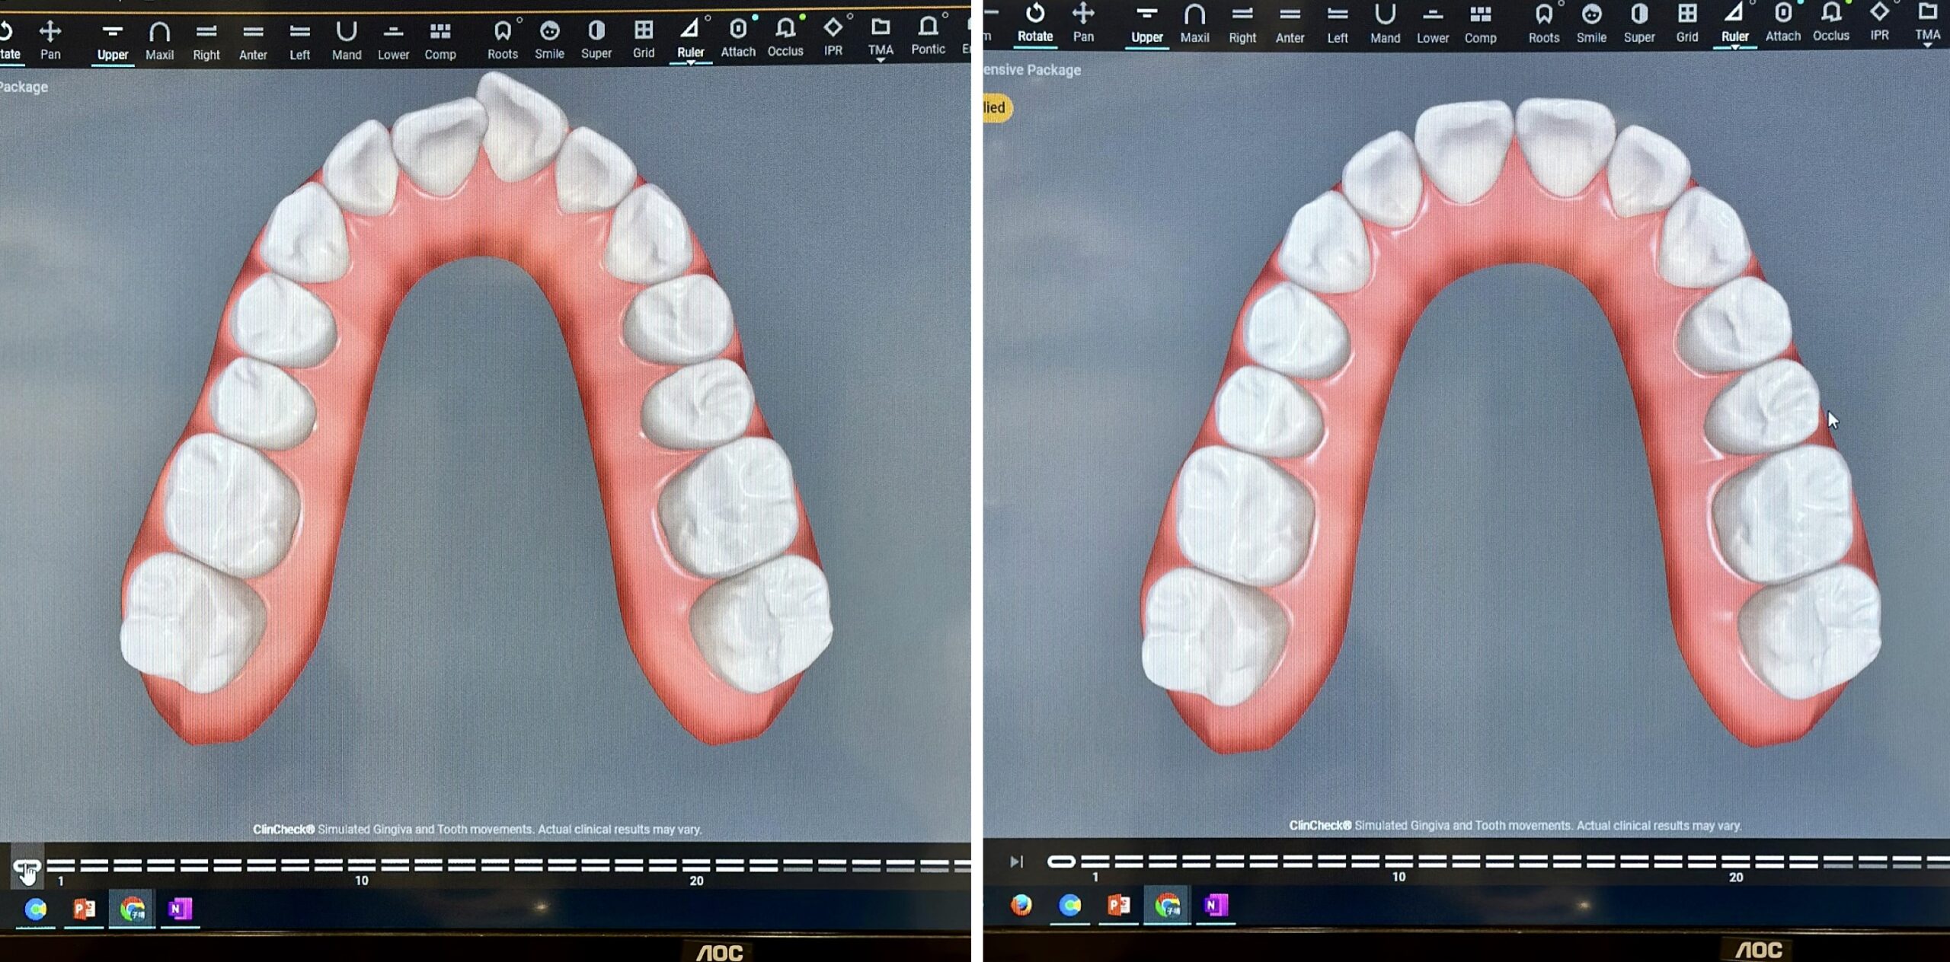1950x962 pixels.
Task: Switch to Maxil view in left window
Action: pos(159,40)
